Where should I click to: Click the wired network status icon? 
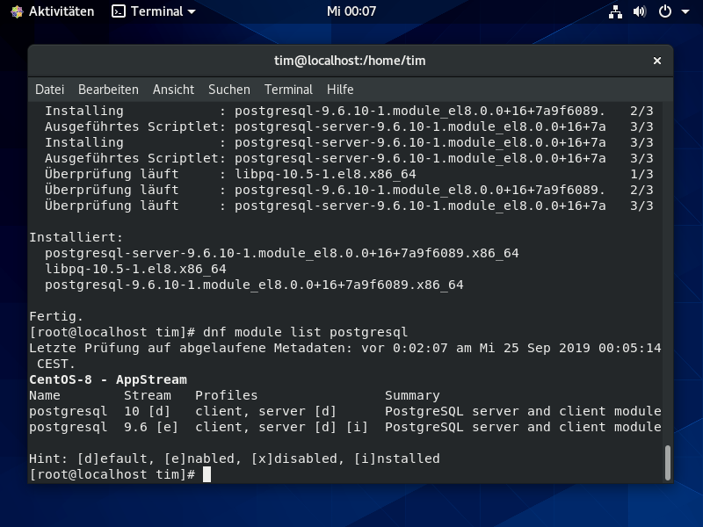pos(615,11)
